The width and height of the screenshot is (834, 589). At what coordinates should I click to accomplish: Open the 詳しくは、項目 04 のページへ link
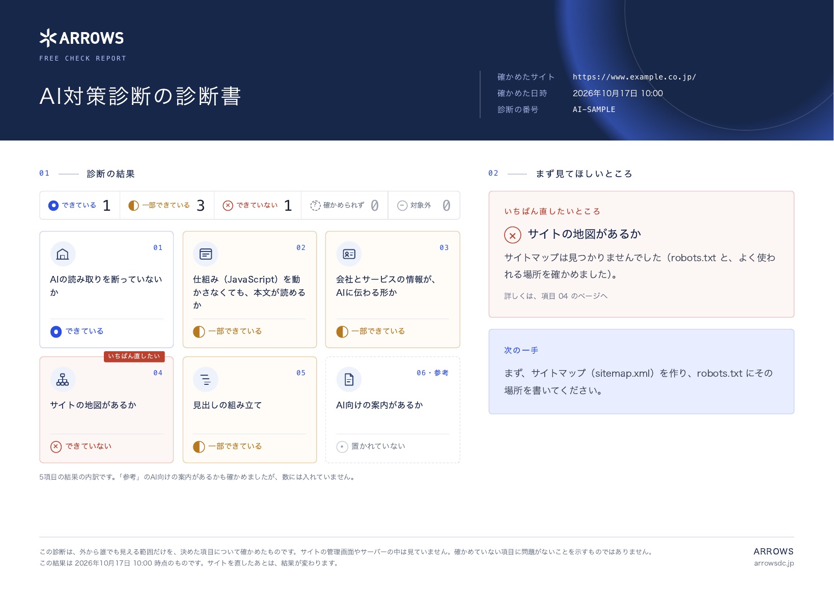click(556, 296)
